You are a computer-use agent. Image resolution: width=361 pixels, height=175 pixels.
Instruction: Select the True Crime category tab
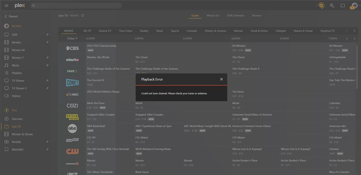tap(125, 31)
